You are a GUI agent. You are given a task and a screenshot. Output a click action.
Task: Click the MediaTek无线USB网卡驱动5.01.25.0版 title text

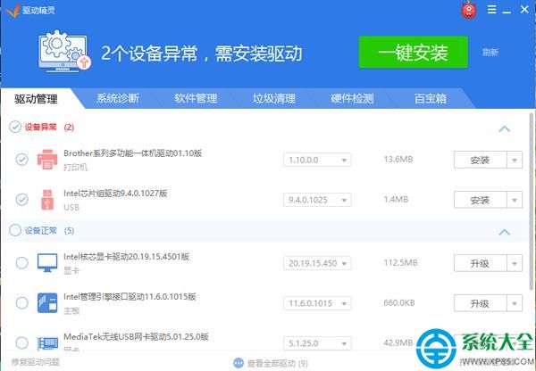click(136, 336)
